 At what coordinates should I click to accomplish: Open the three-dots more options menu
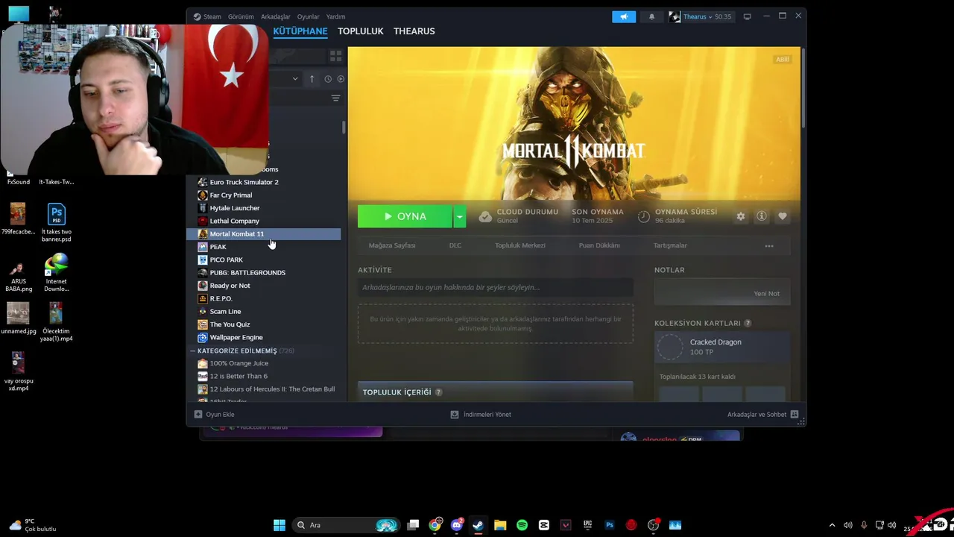click(x=769, y=246)
